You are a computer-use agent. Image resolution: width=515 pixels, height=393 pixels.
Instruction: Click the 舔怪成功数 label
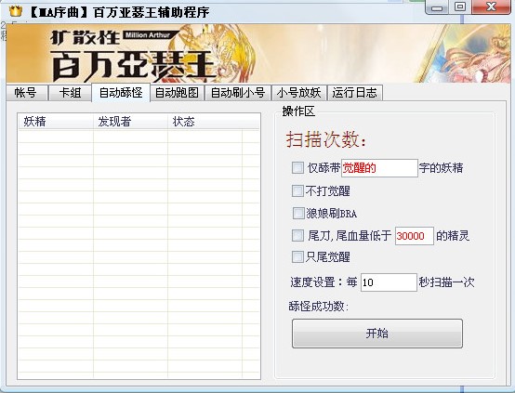(318, 307)
